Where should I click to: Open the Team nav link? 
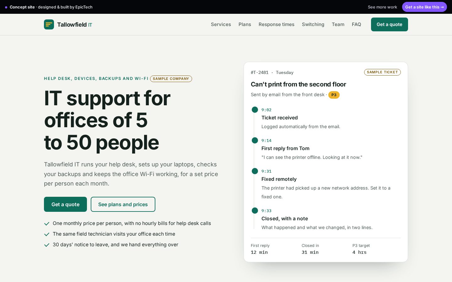point(338,24)
